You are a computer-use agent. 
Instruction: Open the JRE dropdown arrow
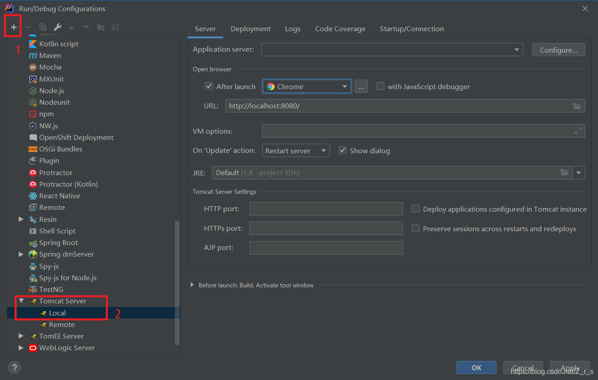point(579,172)
